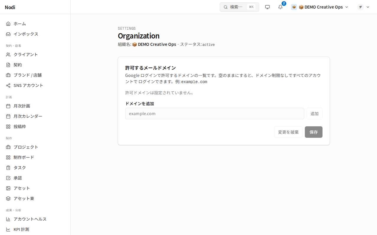The height and width of the screenshot is (235, 377).
Task: Expand the DEMO Creative Ops organization switcher
Action: coord(320,7)
